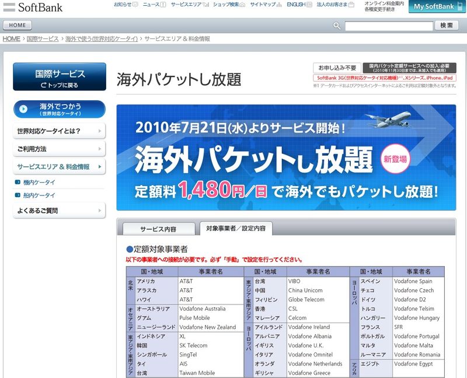Click the play icon on 海外でつかう
Viewport: 467px width, 378px height.
coord(23,109)
